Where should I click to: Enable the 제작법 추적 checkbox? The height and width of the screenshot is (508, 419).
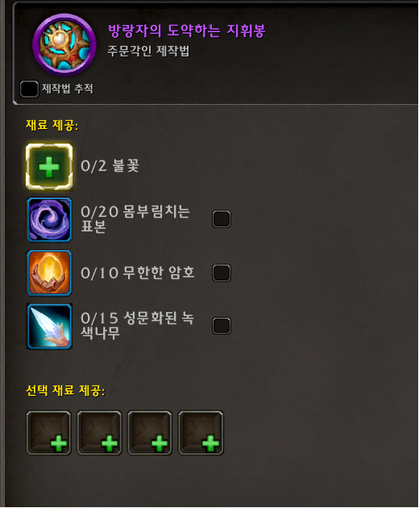pos(29,89)
